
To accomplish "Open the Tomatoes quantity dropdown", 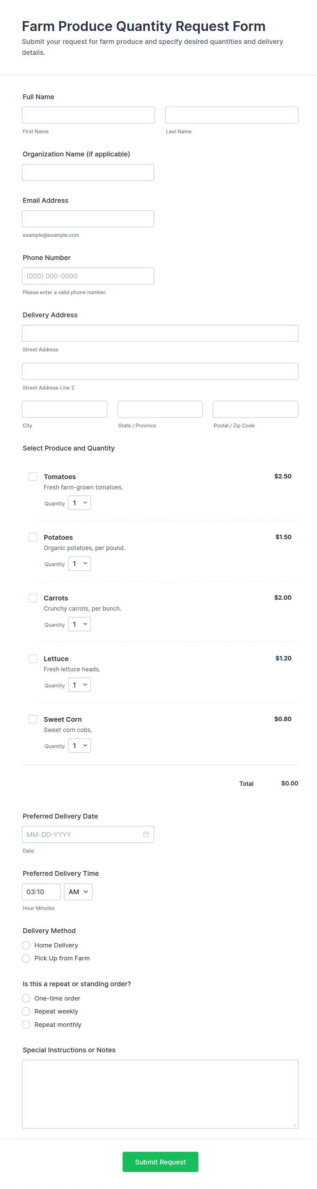I will pos(79,503).
